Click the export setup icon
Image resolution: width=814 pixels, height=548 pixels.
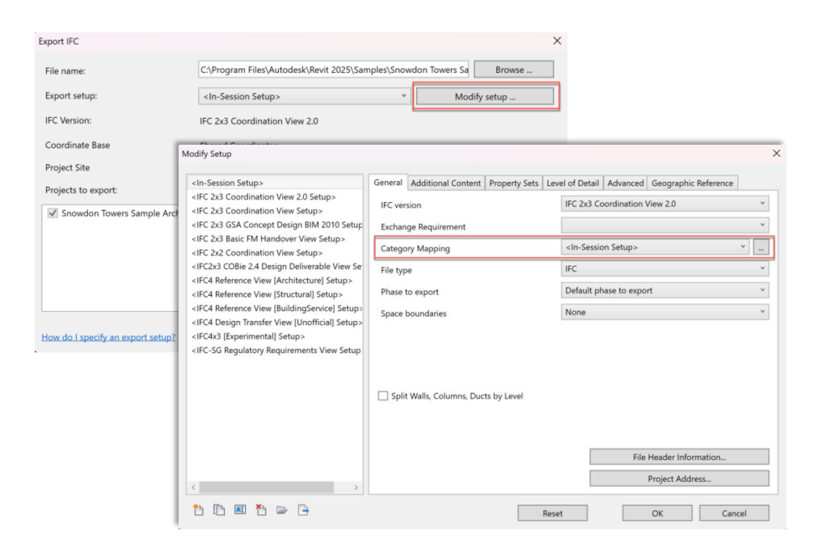coord(303,510)
